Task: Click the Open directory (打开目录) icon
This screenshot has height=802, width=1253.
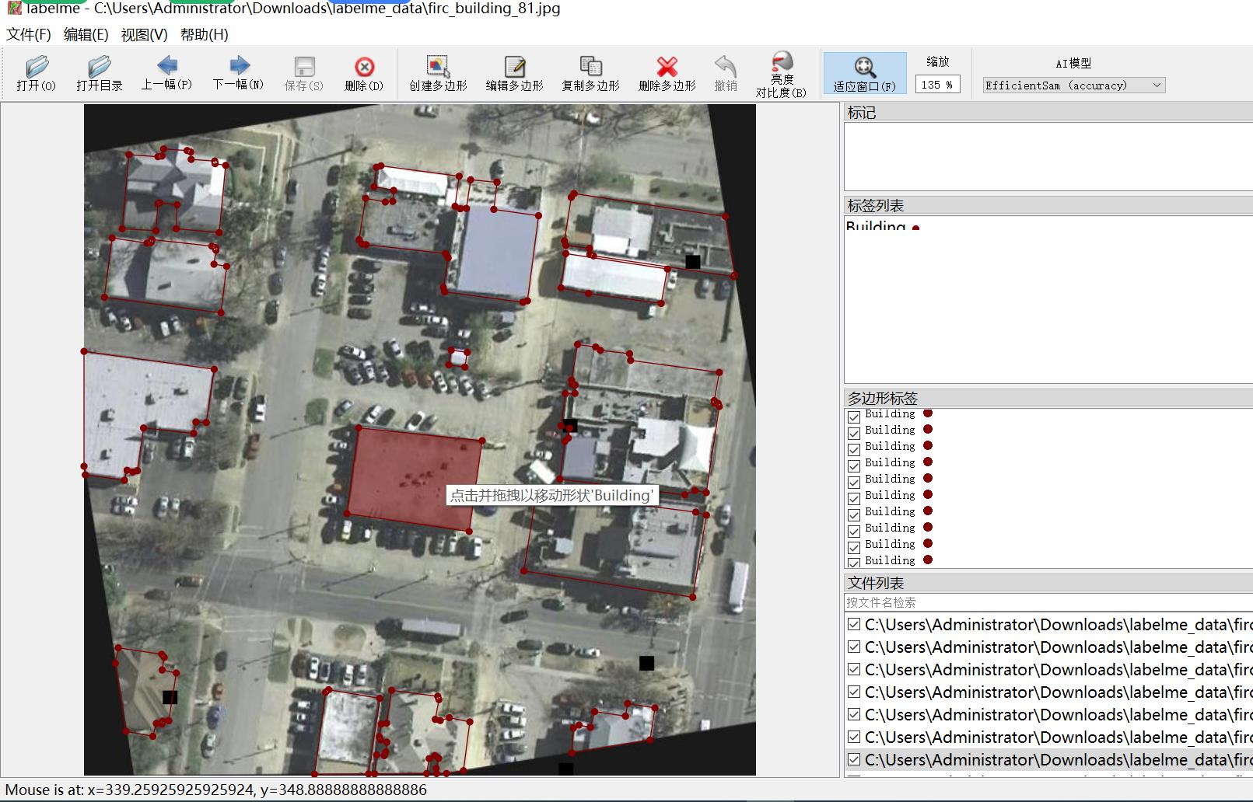Action: pyautogui.click(x=99, y=73)
